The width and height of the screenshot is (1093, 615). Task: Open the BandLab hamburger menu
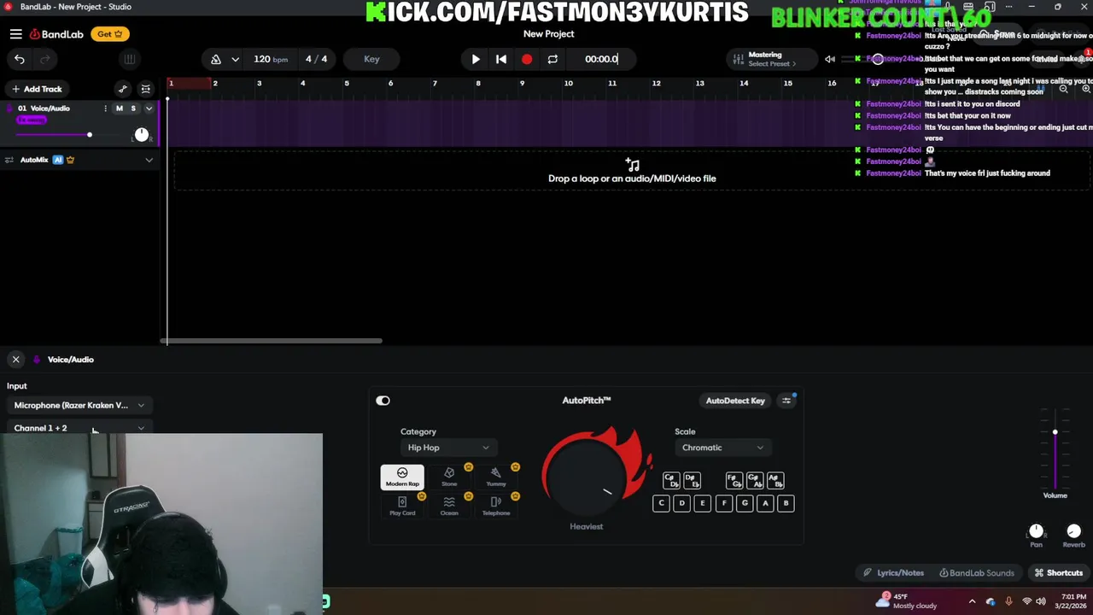coord(16,34)
